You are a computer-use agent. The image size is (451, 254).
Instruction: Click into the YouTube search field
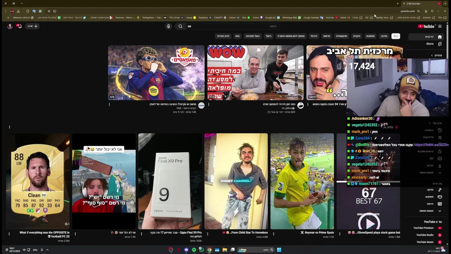233,26
